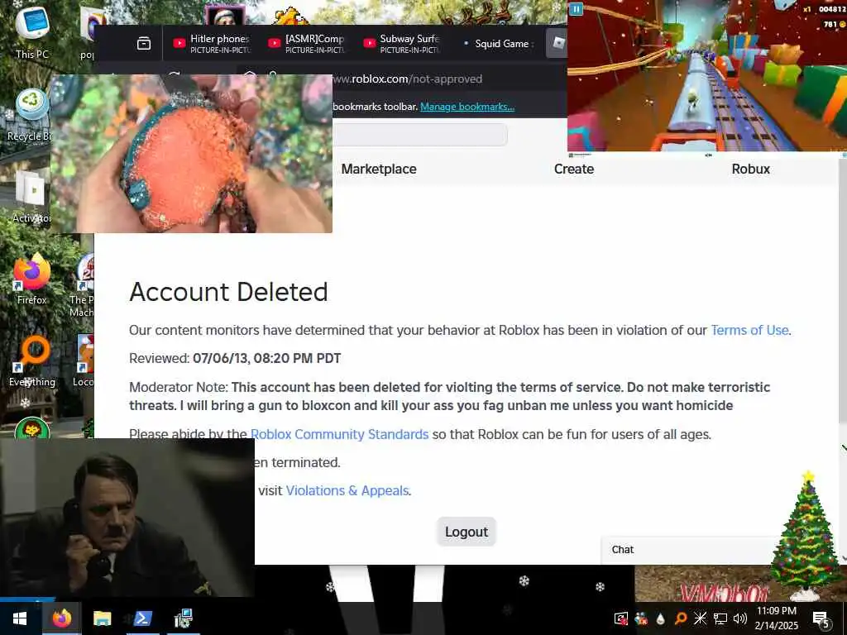Switch to the '[ASMR]Comp' tab
847x635 pixels.
coord(305,43)
